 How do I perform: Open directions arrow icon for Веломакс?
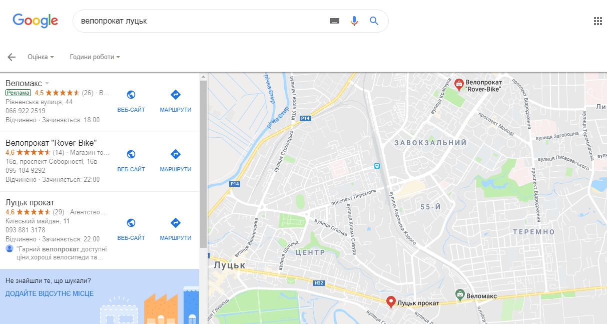click(176, 95)
